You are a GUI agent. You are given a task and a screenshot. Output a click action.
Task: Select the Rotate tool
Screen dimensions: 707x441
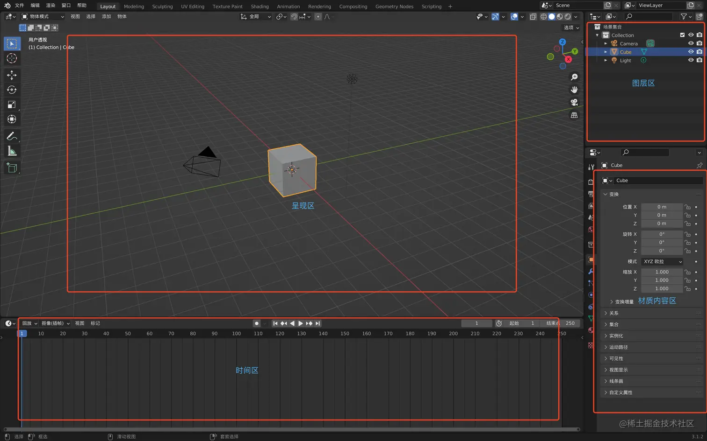click(12, 90)
